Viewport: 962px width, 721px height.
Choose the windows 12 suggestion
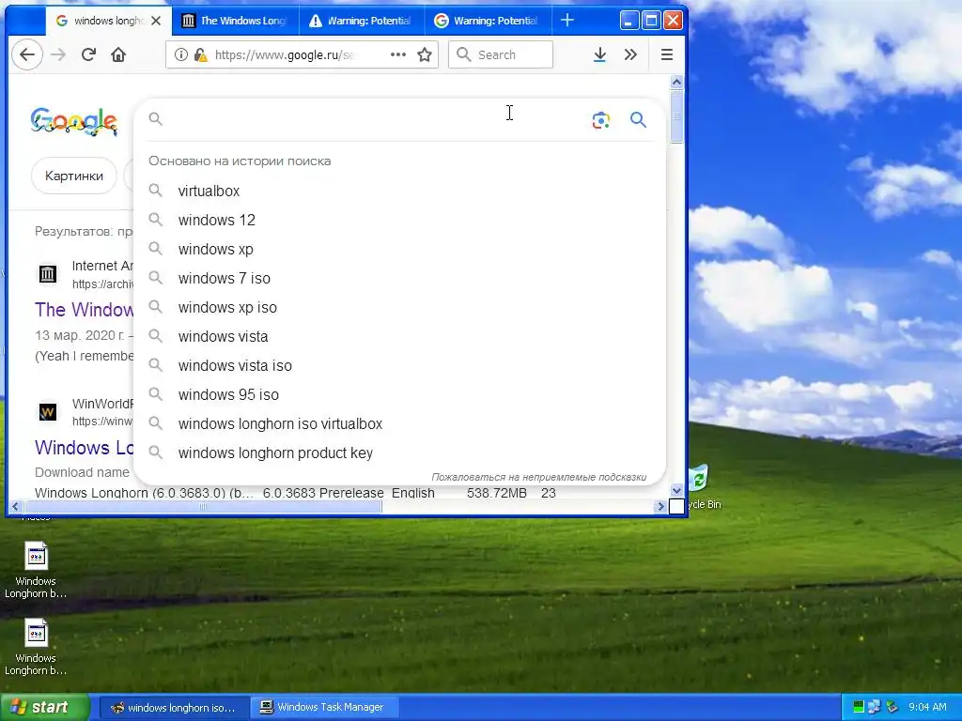tap(399, 220)
